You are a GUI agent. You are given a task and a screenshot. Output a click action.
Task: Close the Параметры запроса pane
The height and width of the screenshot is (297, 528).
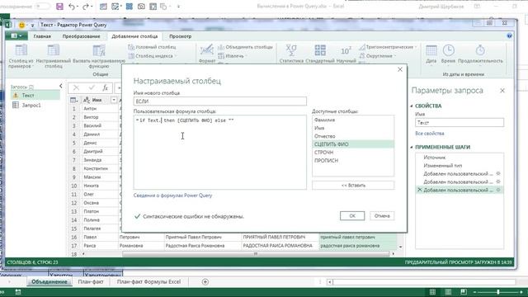pos(502,91)
